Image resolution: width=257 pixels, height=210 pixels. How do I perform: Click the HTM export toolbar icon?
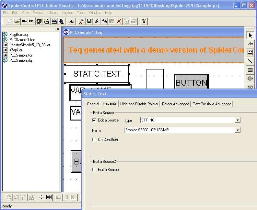47,21
